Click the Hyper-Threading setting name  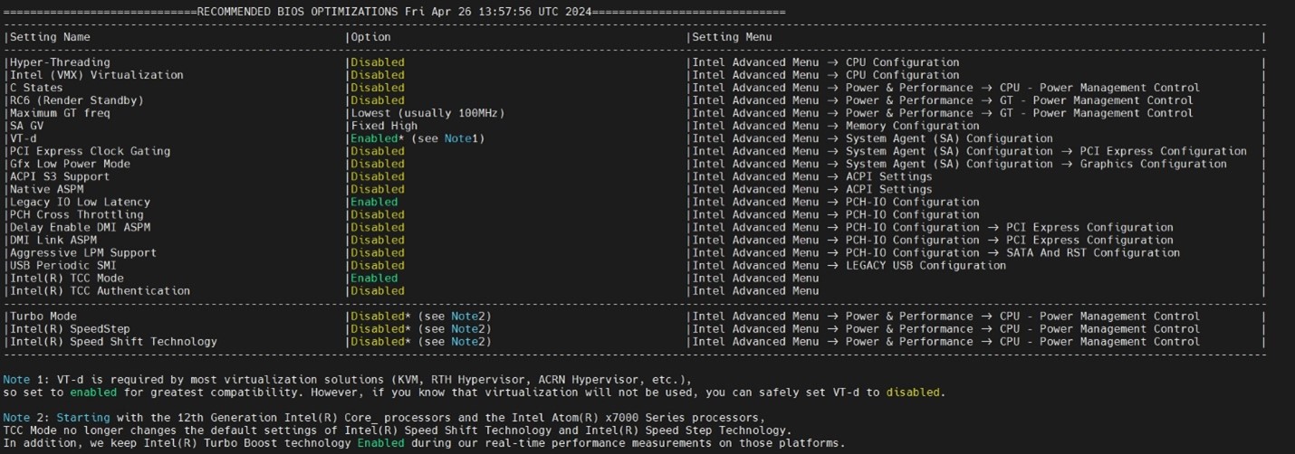click(x=60, y=62)
